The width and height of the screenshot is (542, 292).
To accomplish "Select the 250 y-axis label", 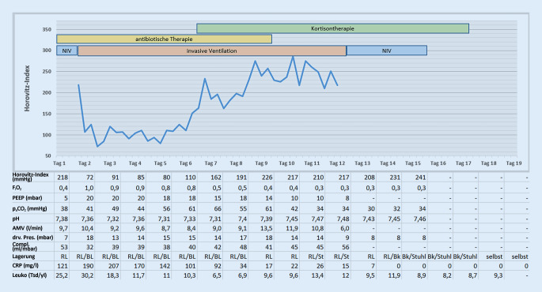I will (47, 72).
